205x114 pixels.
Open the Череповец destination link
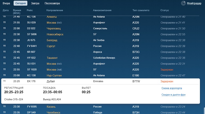tap(54, 28)
